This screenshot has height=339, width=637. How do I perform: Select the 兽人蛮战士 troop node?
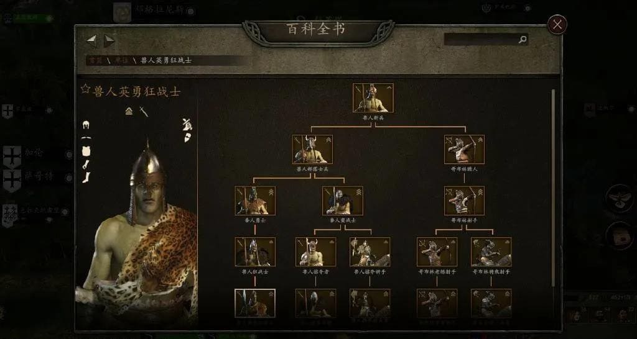click(x=343, y=201)
